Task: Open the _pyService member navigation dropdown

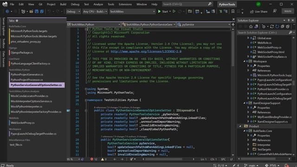Action: click(204, 25)
